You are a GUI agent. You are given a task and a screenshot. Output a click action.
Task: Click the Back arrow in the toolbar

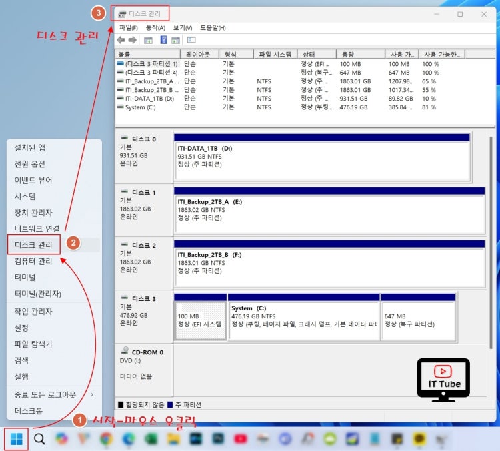click(x=121, y=40)
